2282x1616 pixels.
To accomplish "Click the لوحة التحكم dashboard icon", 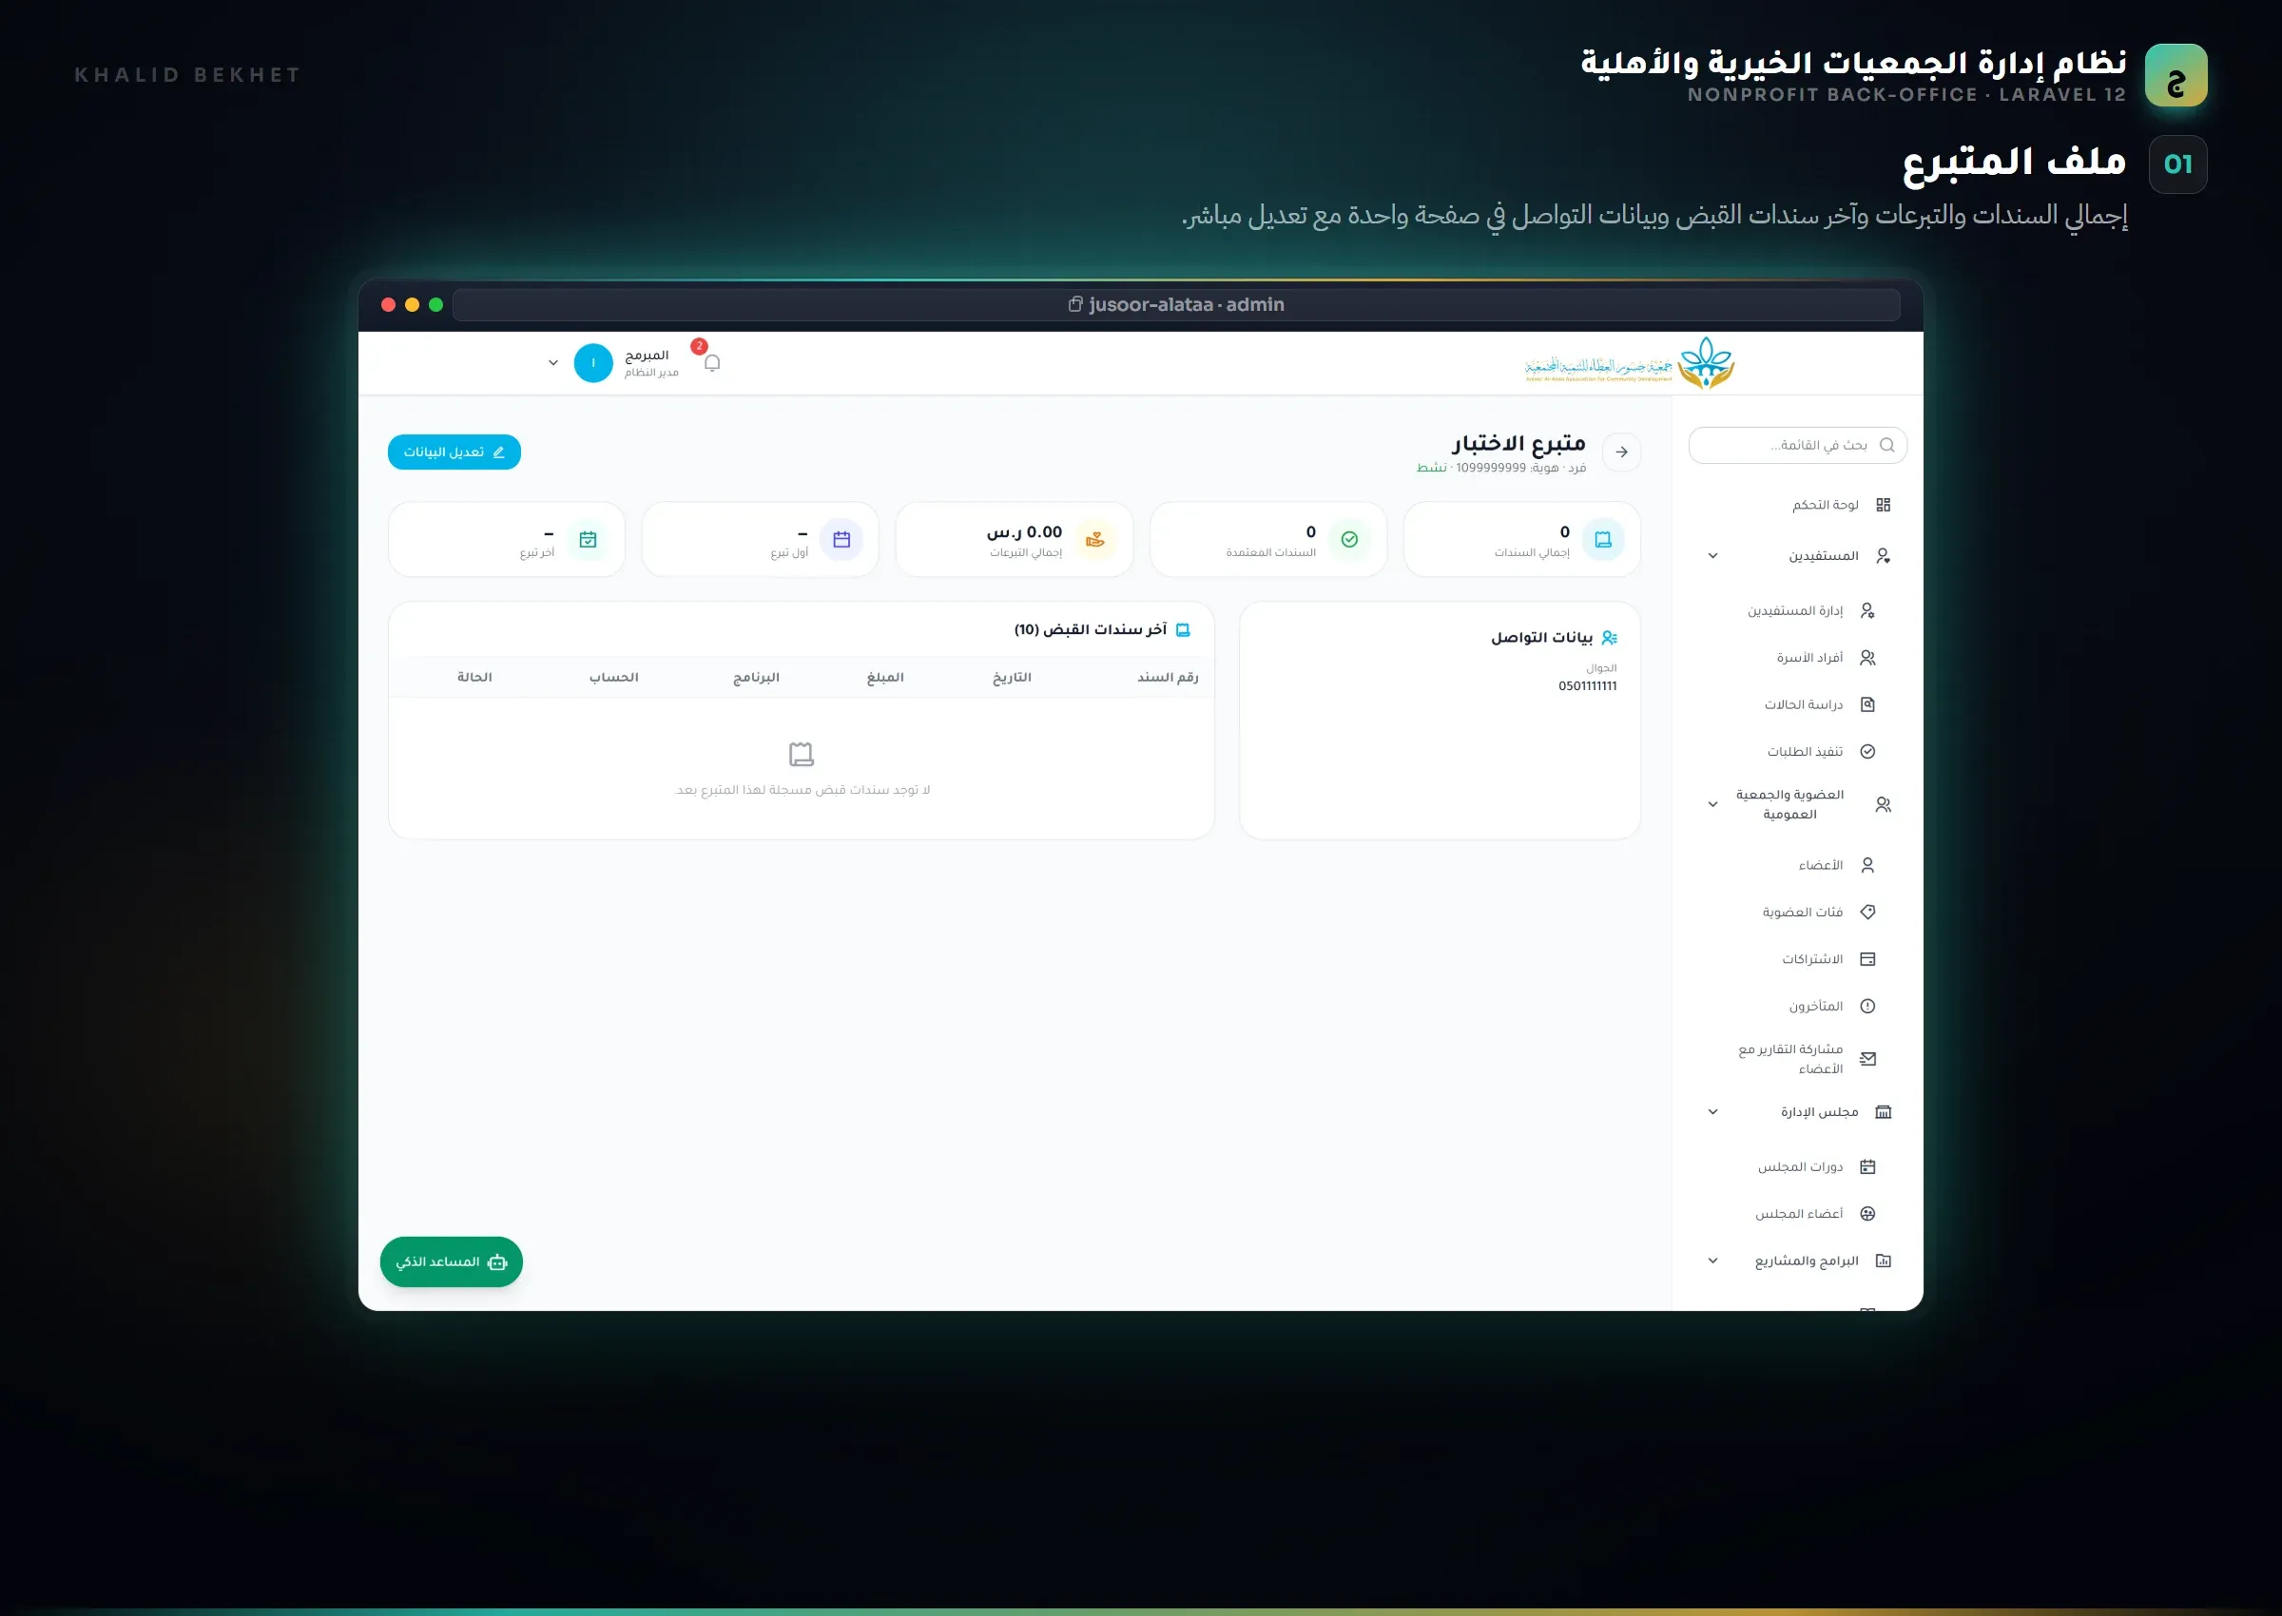I will [x=1883, y=505].
